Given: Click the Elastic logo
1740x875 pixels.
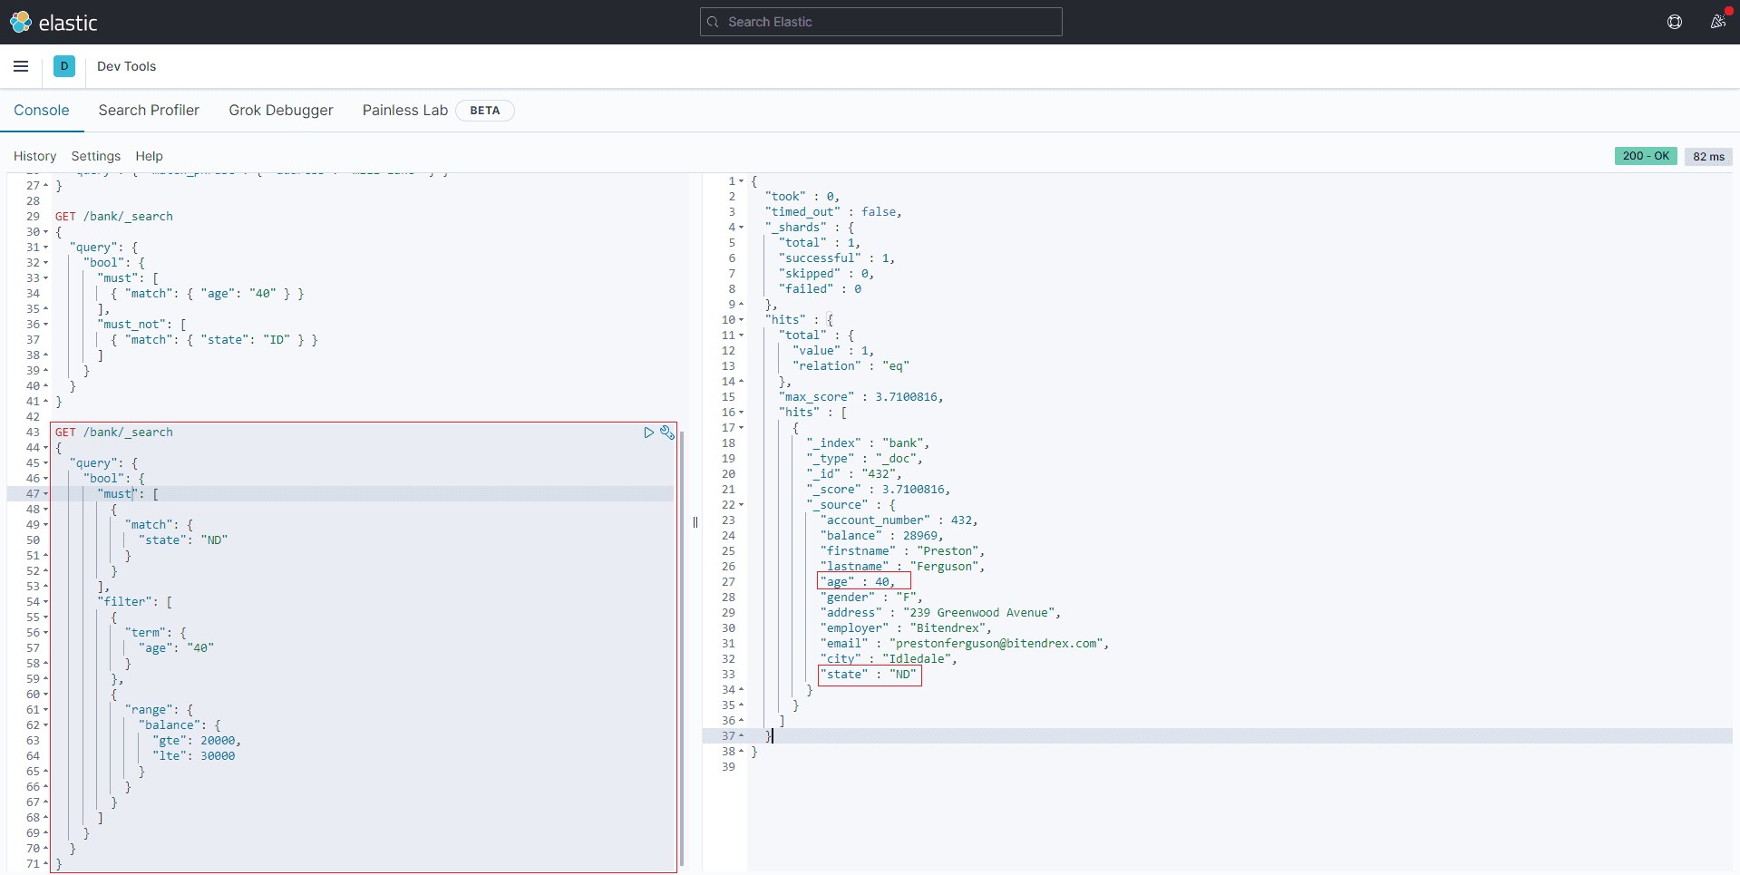Looking at the screenshot, I should tap(53, 23).
